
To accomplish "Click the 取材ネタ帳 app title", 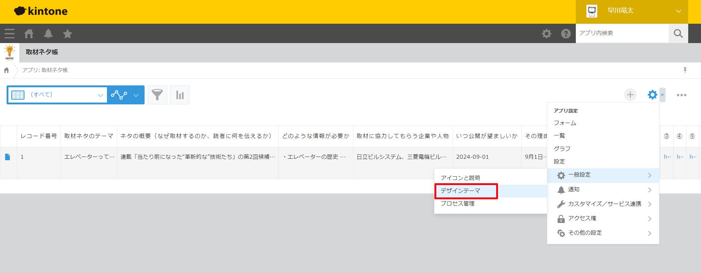I will pos(42,52).
